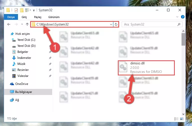This screenshot has width=192, height=126.
Task: Open Resimler folder in sidebar
Action: [23, 70]
